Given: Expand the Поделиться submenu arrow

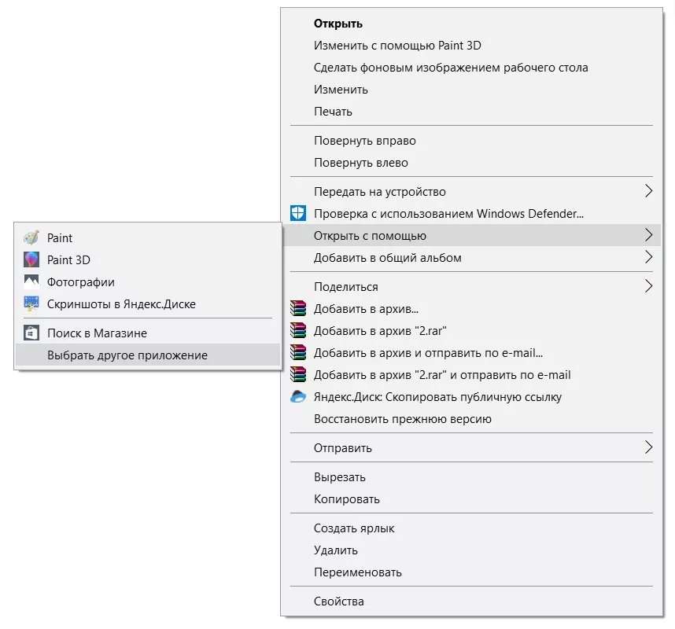Looking at the screenshot, I should click(648, 286).
